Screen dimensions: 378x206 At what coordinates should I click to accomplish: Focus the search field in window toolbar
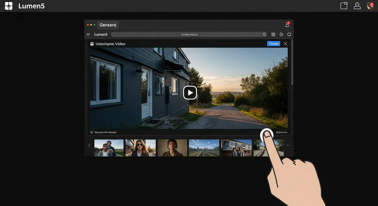point(189,35)
